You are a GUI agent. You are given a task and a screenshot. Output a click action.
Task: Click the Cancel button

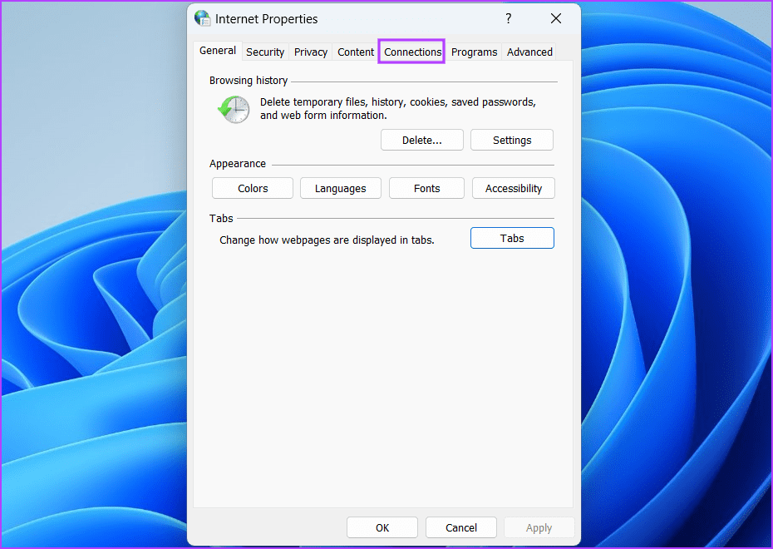[461, 528]
